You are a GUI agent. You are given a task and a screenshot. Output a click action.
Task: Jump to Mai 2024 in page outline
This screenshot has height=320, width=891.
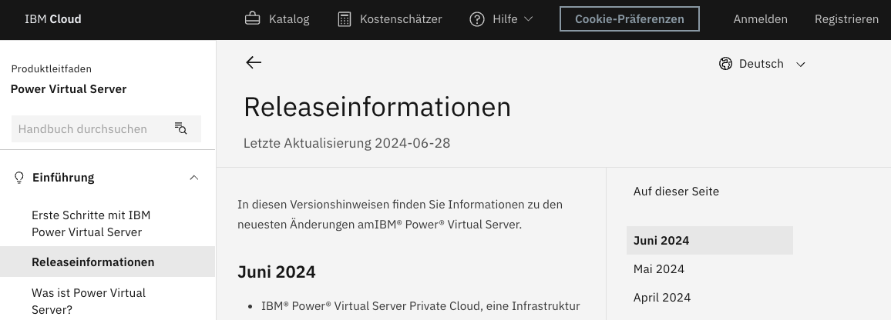click(x=658, y=269)
